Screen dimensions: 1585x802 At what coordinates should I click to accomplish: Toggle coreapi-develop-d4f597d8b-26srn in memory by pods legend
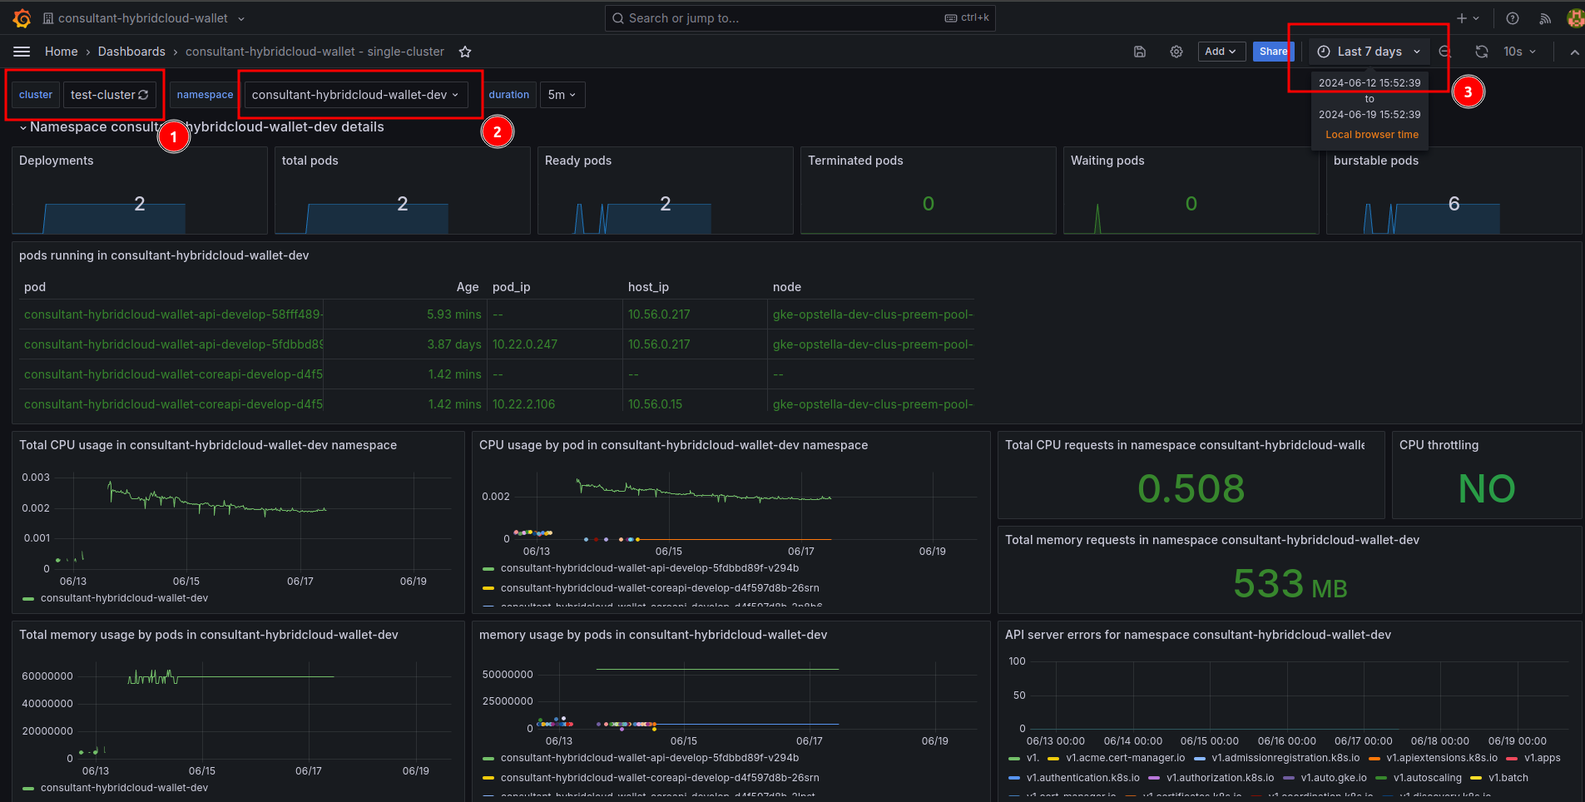[x=660, y=778]
